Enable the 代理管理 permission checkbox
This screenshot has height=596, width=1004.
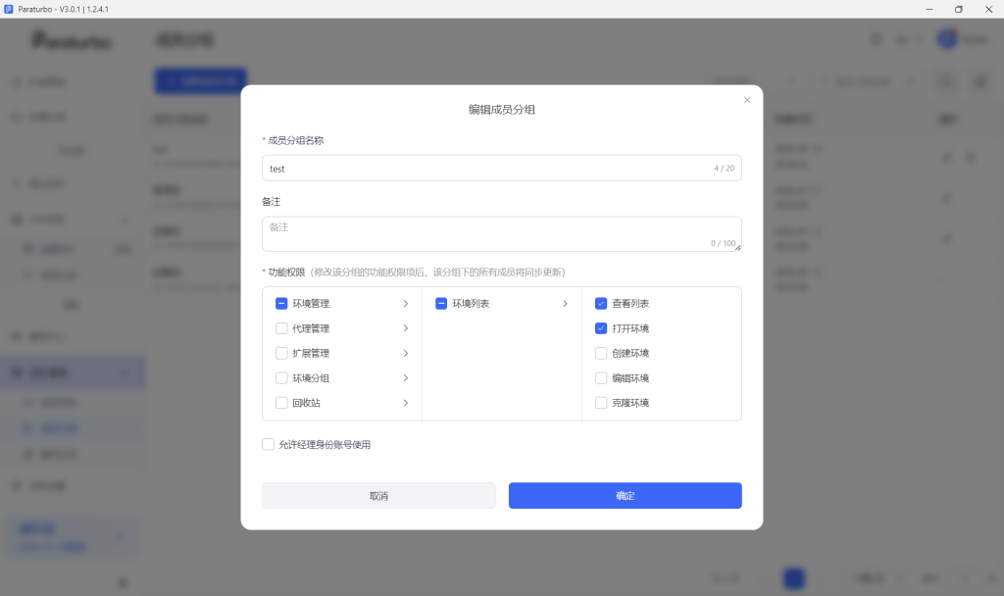click(x=281, y=328)
